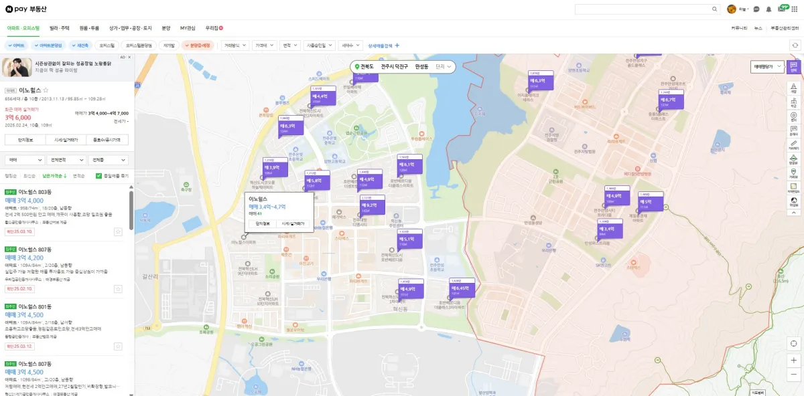Sort listings by 최신순
This screenshot has width=804, height=396.
[x=29, y=176]
